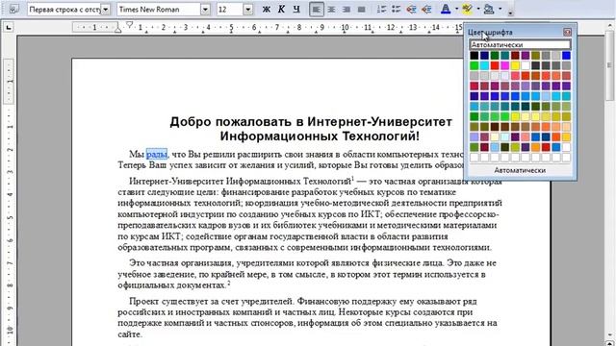The width and height of the screenshot is (616, 346).
Task: Toggle bold formatting (Ж)
Action: [x=267, y=10]
